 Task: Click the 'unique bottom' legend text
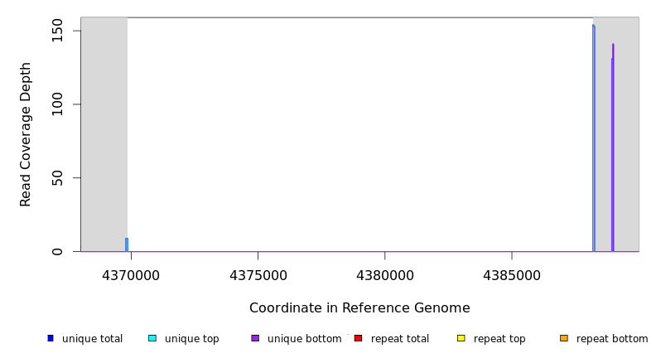pos(304,339)
